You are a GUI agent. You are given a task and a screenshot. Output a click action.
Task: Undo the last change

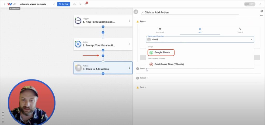click(75, 4)
